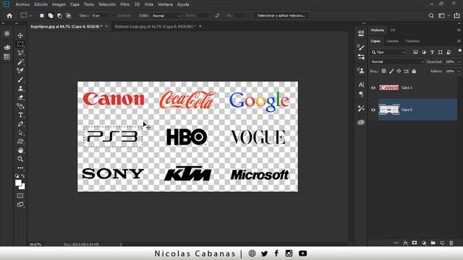Select the Eraser tool
463x260 pixels.
(x=20, y=97)
